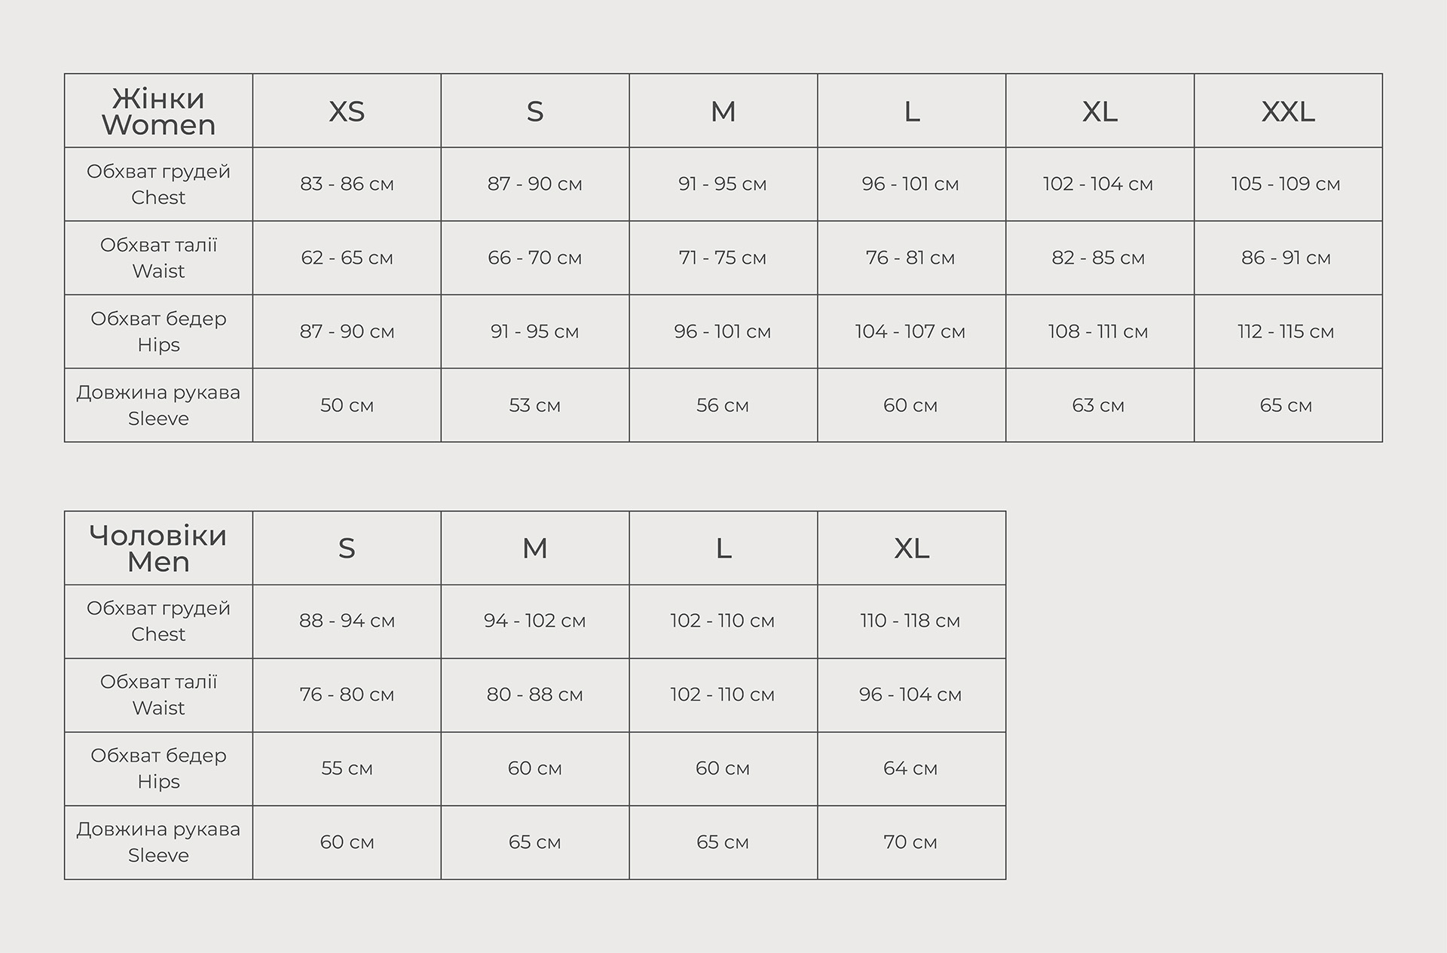The width and height of the screenshot is (1447, 953).
Task: Click men's chest value 110 - 118 см
Action: click(910, 621)
